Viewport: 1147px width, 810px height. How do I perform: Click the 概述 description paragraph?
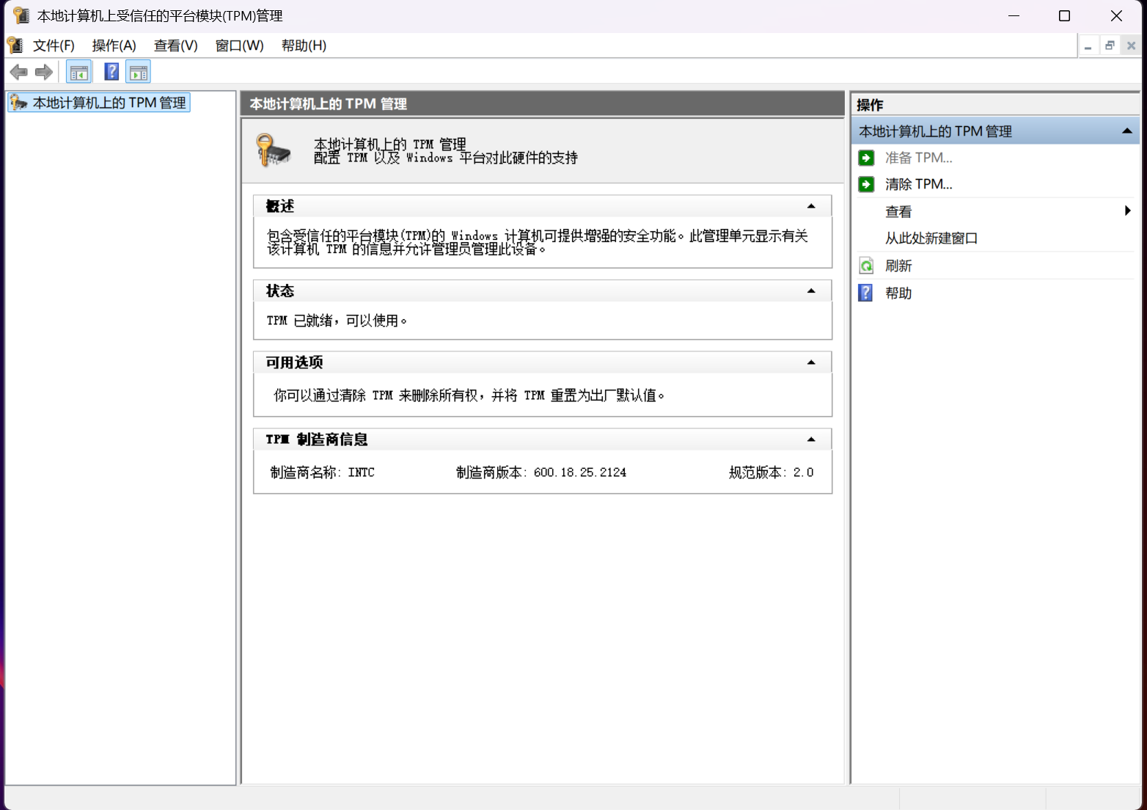[538, 242]
